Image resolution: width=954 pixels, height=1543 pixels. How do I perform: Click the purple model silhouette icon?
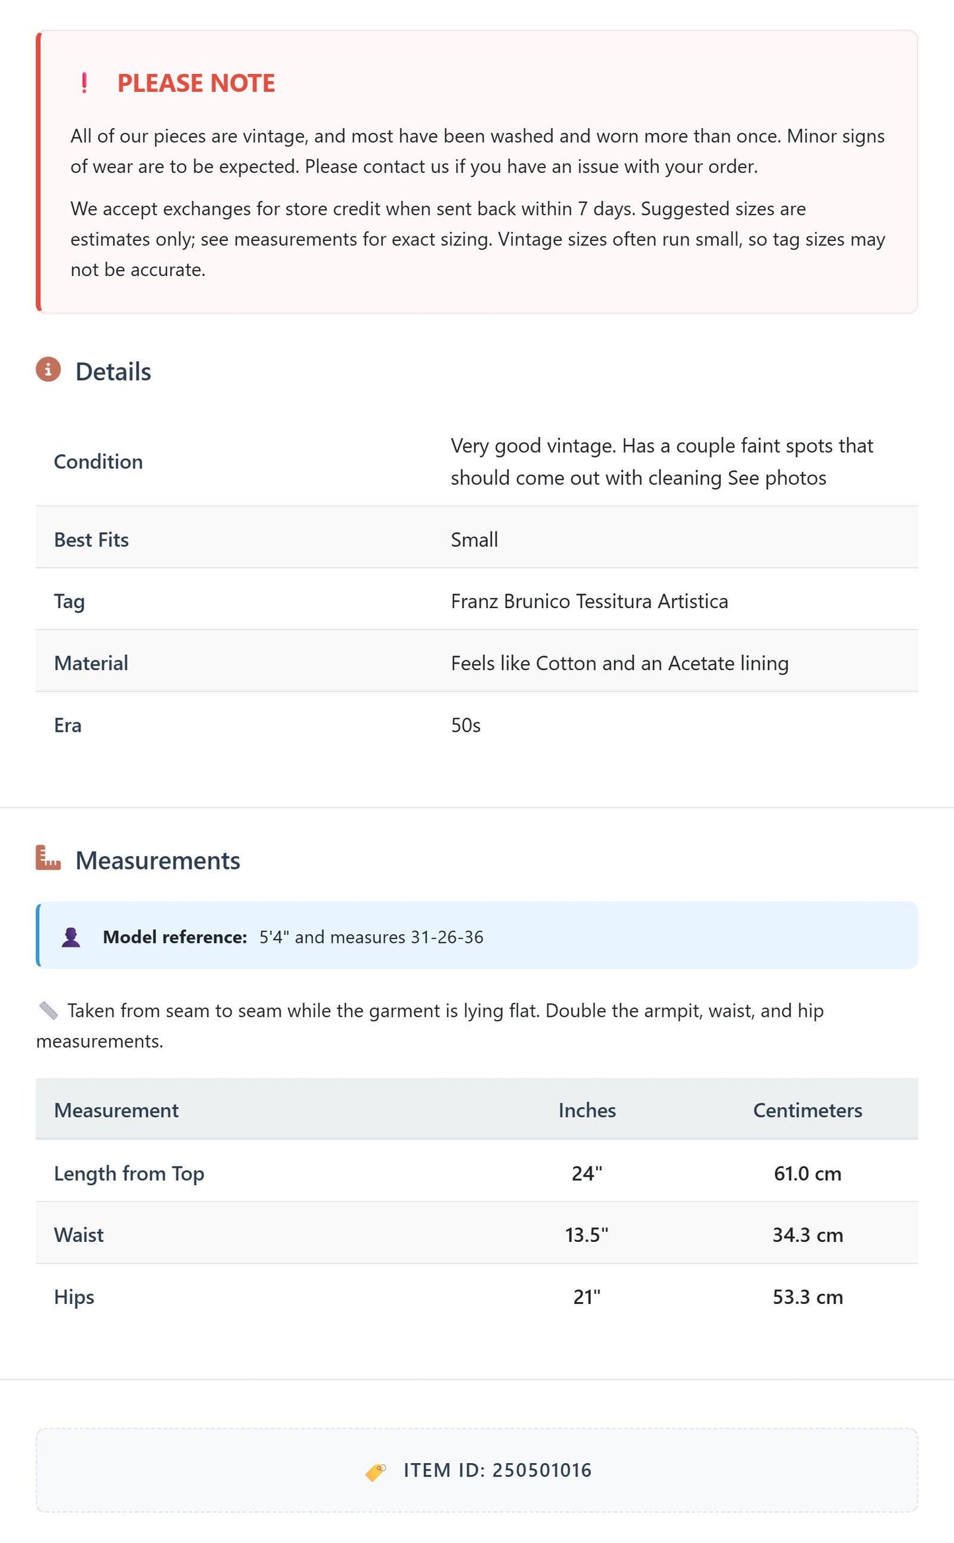click(x=71, y=937)
